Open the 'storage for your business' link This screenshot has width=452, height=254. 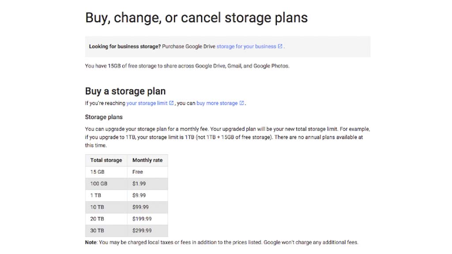pos(246,46)
